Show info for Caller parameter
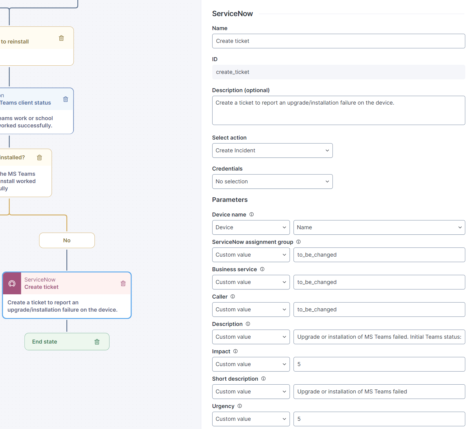Image resolution: width=468 pixels, height=429 pixels. click(233, 296)
